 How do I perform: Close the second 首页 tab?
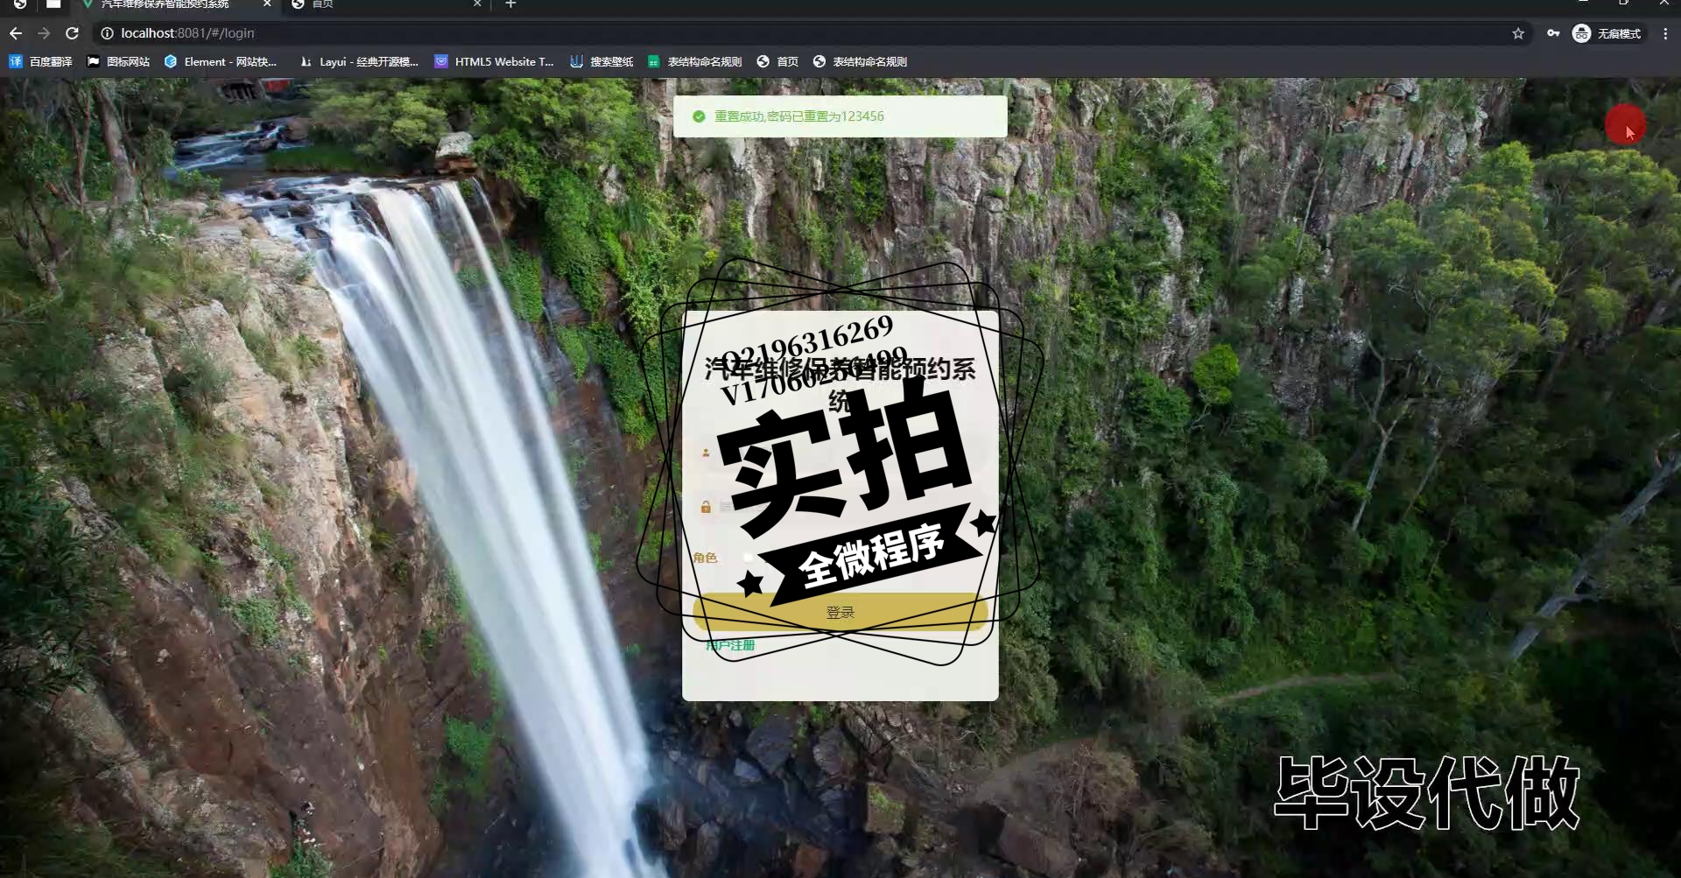tap(477, 4)
